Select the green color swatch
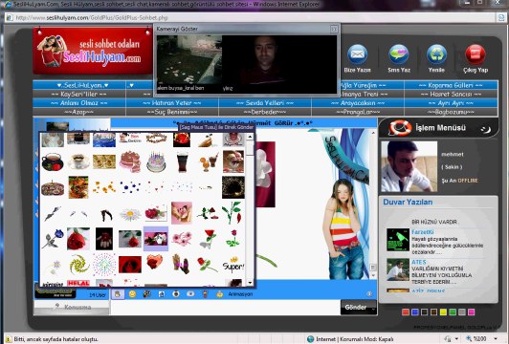The image size is (509, 344). [x=453, y=312]
